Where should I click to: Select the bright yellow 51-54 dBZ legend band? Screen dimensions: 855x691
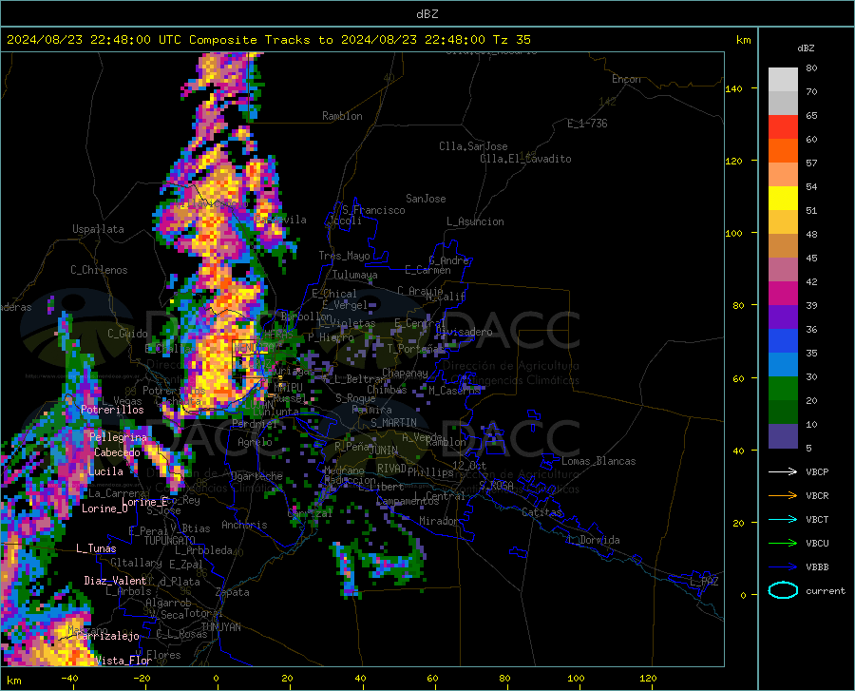(783, 199)
